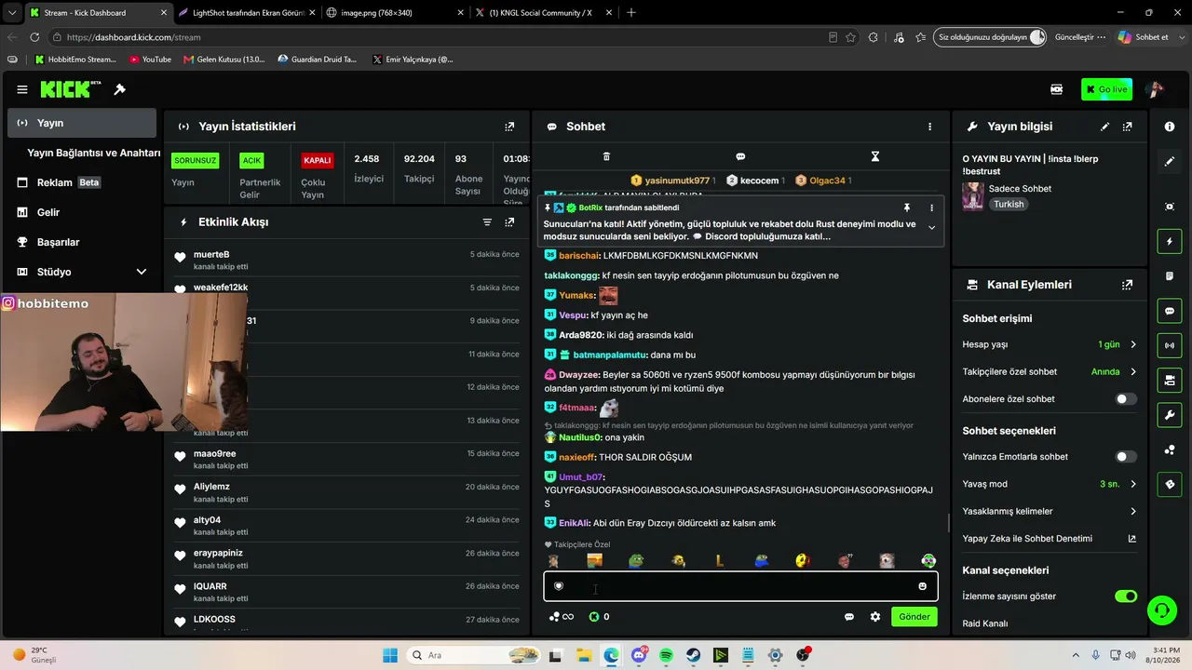Open the profile avatar menu

[1155, 89]
